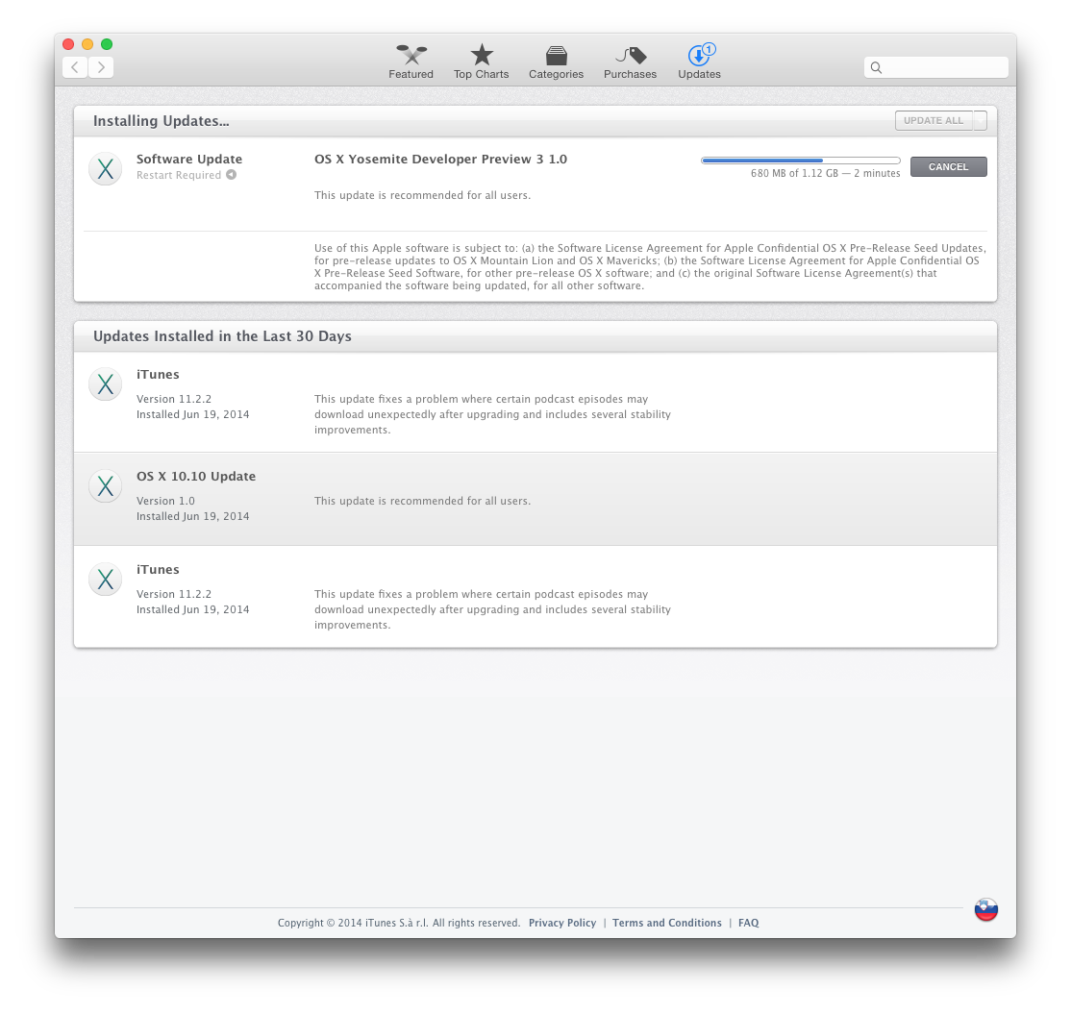This screenshot has height=1014, width=1071.
Task: Open the Featured tab
Action: [x=411, y=62]
